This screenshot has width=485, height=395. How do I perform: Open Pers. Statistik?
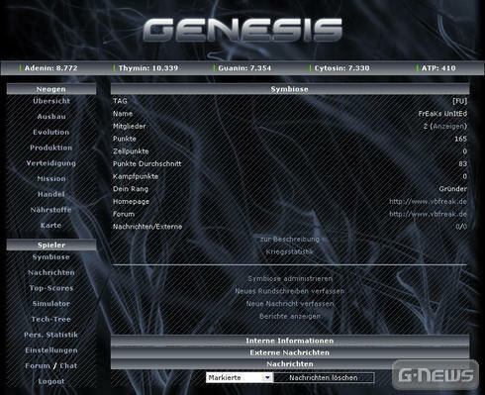click(x=51, y=335)
